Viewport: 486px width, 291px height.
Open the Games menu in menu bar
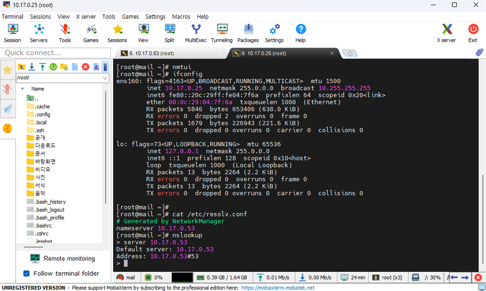130,17
